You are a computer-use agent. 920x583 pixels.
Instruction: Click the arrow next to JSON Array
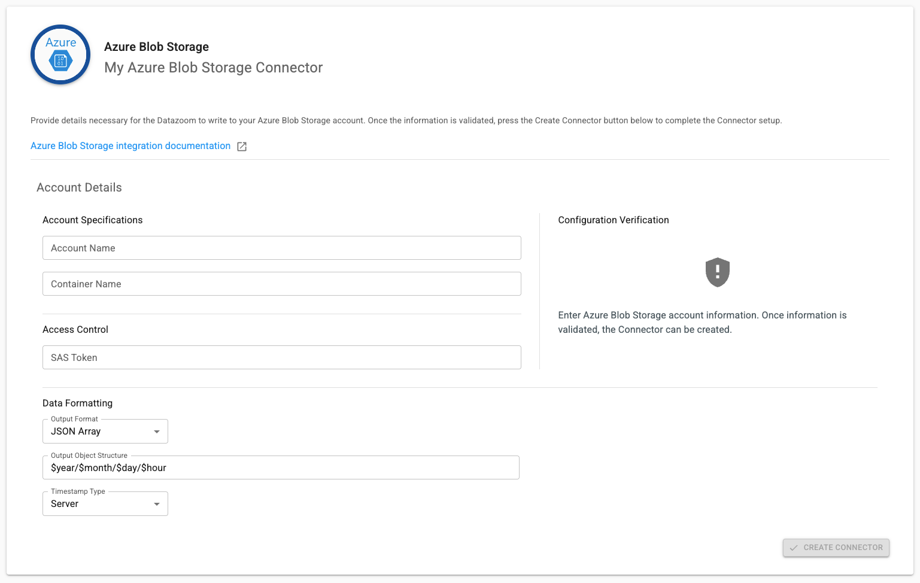(x=157, y=432)
